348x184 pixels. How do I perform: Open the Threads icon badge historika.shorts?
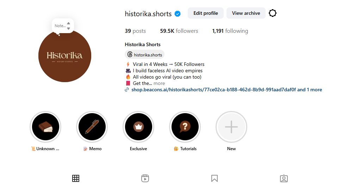[x=145, y=55]
